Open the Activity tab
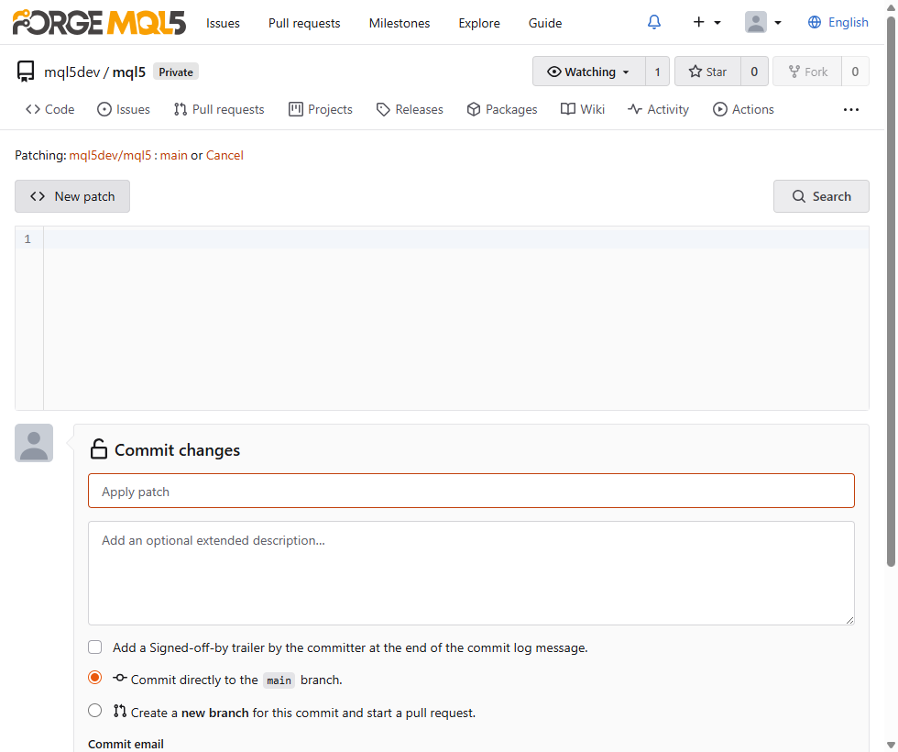The width and height of the screenshot is (898, 752). point(658,109)
